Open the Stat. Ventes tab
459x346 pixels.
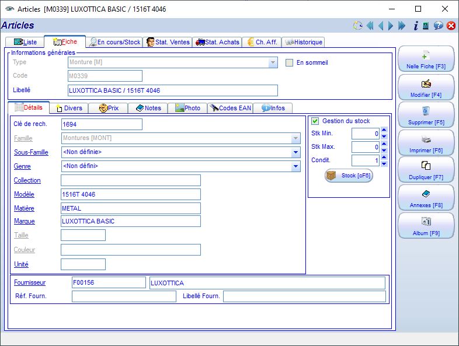[168, 42]
